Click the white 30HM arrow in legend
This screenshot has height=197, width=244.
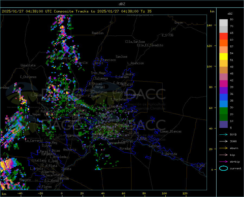pyautogui.click(x=223, y=141)
